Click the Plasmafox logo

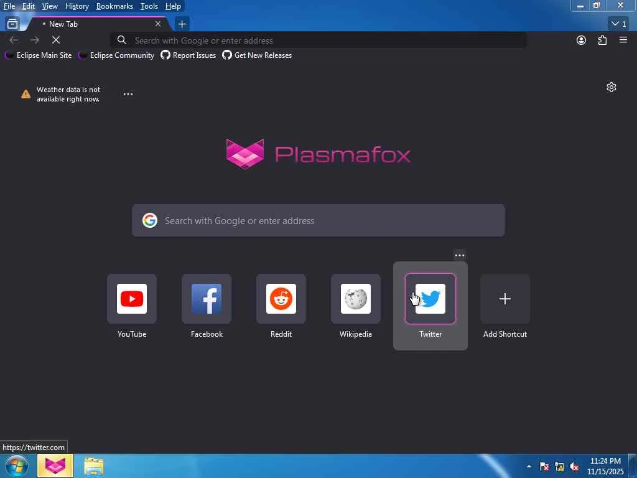click(318, 154)
